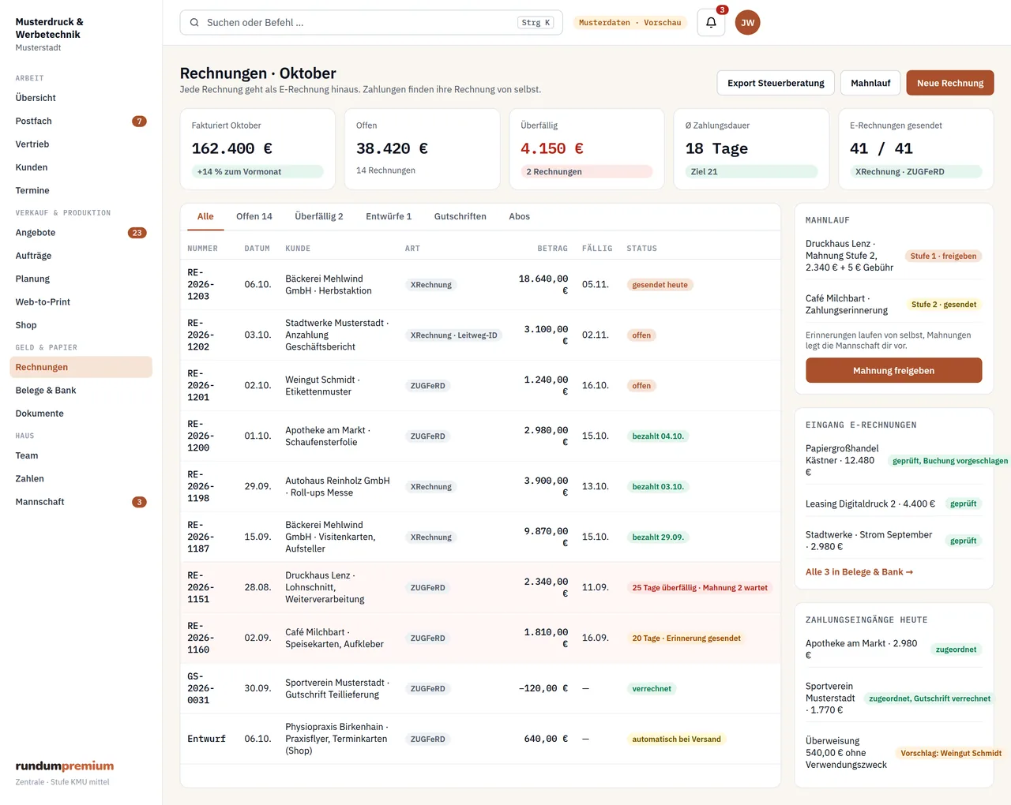Open Planung in the sidebar
Image resolution: width=1011 pixels, height=805 pixels.
pos(81,279)
